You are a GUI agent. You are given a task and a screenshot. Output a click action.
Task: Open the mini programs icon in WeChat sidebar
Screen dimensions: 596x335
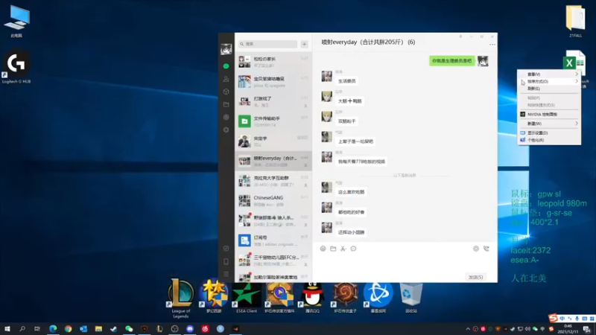pyautogui.click(x=226, y=249)
